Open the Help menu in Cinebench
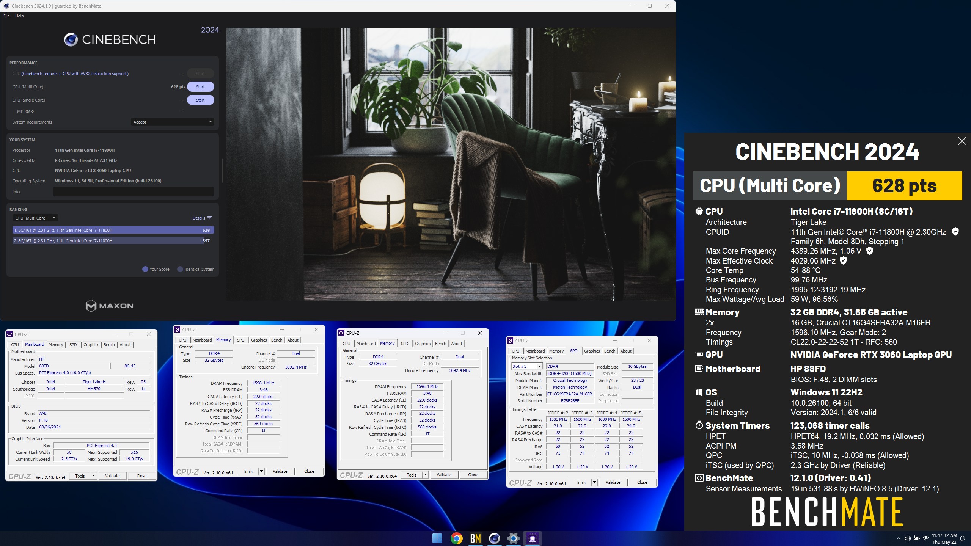971x546 pixels. (x=19, y=16)
